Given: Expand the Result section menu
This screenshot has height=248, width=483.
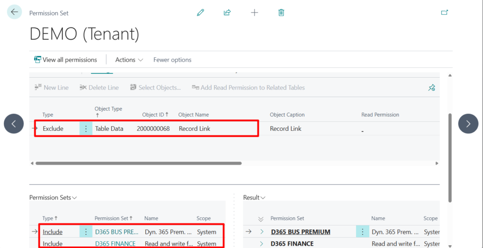Looking at the screenshot, I should [x=254, y=198].
